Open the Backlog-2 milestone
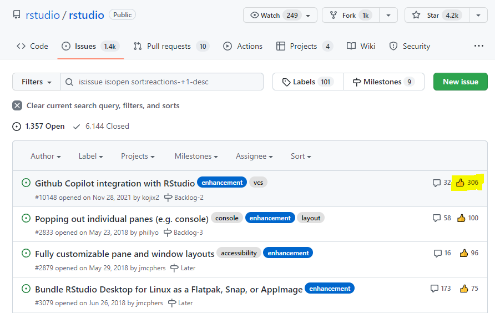495x313 pixels. 184,198
